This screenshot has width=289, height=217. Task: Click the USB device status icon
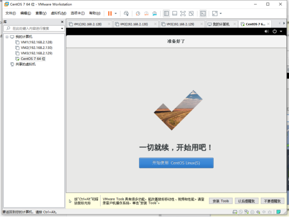(x=270, y=212)
